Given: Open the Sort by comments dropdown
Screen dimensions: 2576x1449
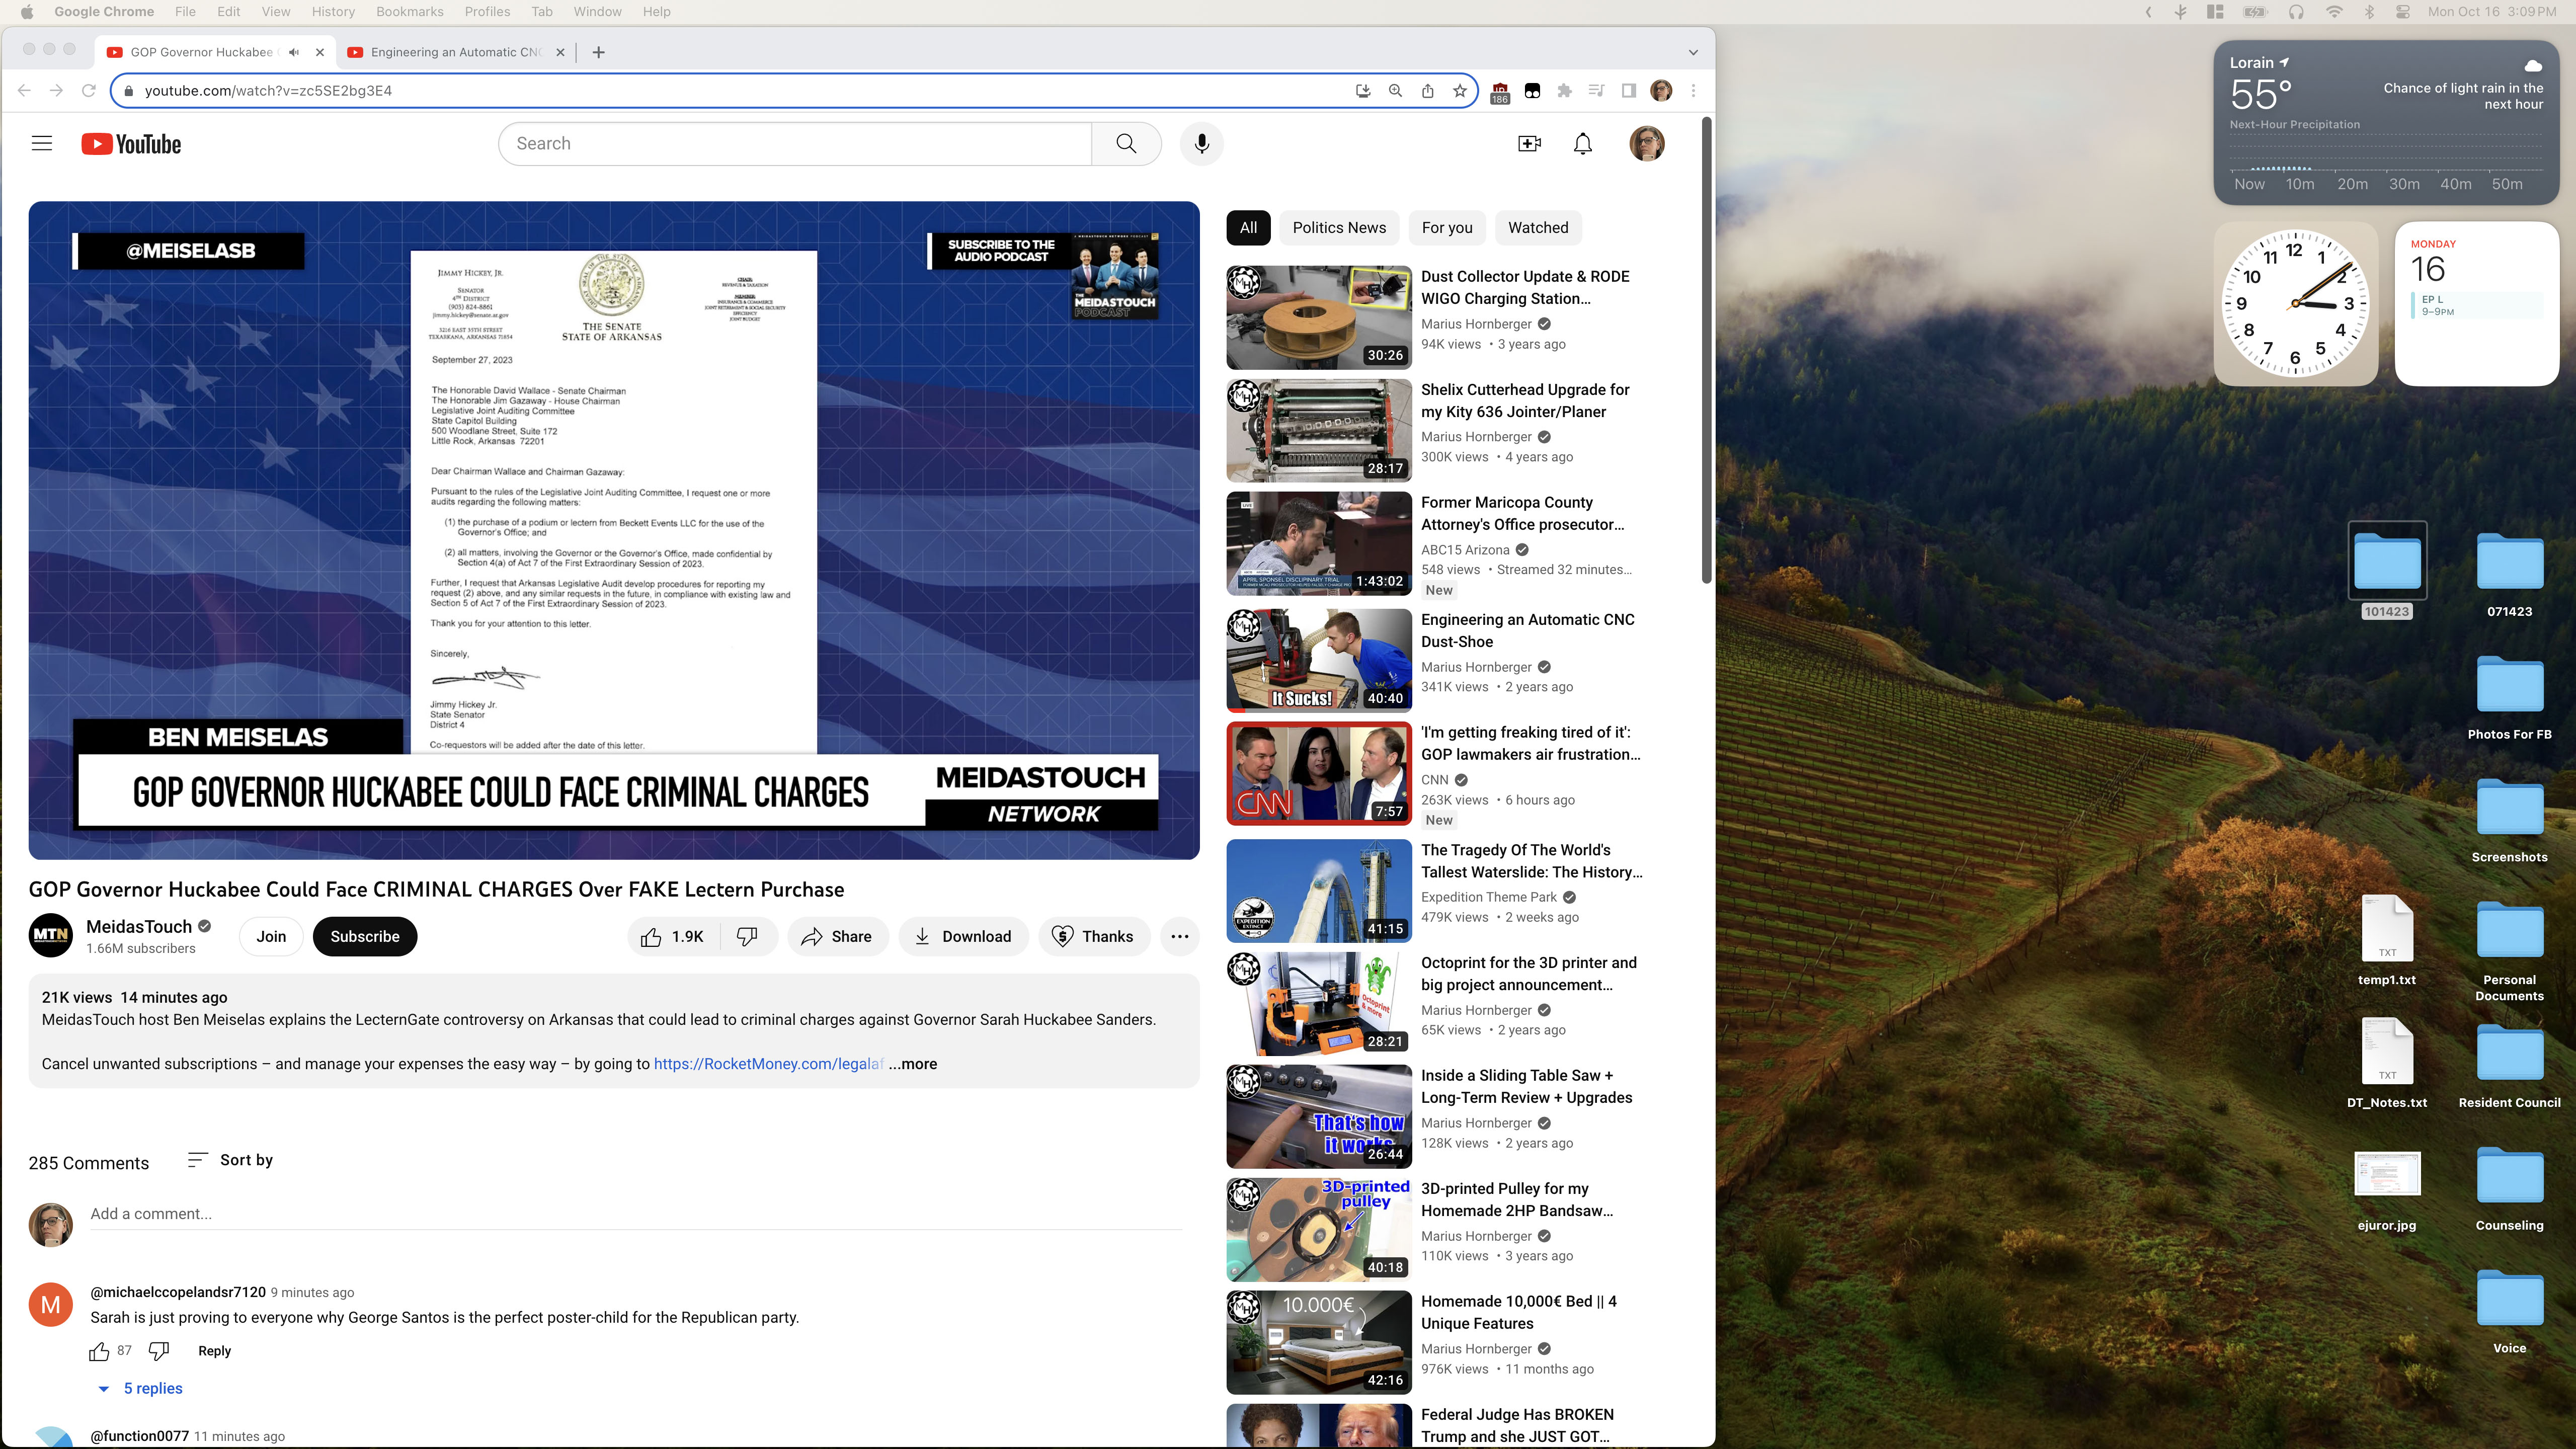Looking at the screenshot, I should 230,1160.
